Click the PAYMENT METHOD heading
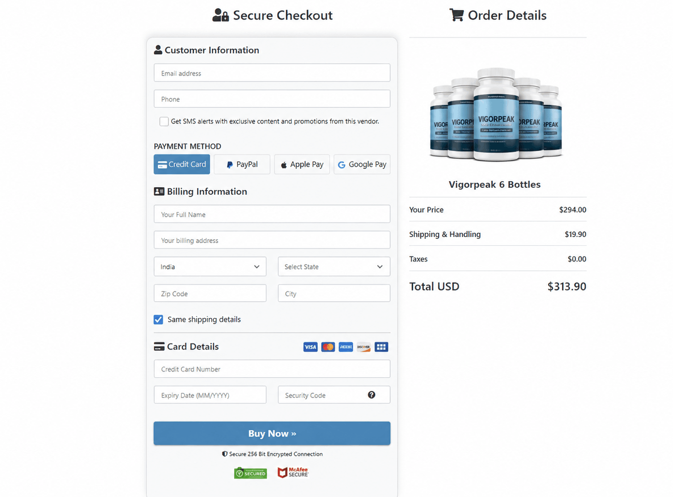The height and width of the screenshot is (497, 673). (187, 146)
